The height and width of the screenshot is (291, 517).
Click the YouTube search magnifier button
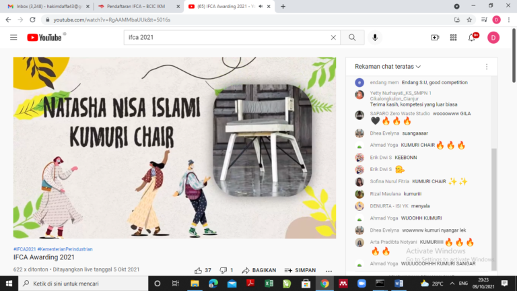(351, 38)
